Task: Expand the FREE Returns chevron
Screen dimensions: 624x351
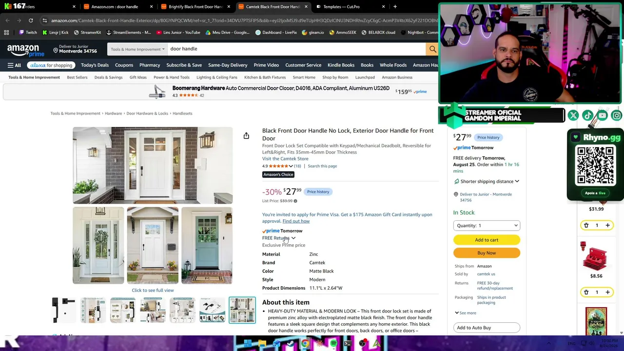Action: click(x=293, y=238)
